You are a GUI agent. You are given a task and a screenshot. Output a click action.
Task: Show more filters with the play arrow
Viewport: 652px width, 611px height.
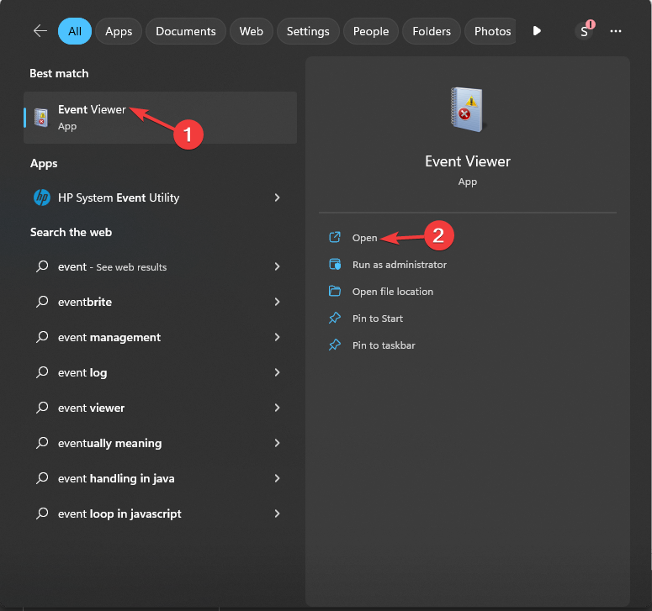tap(537, 31)
